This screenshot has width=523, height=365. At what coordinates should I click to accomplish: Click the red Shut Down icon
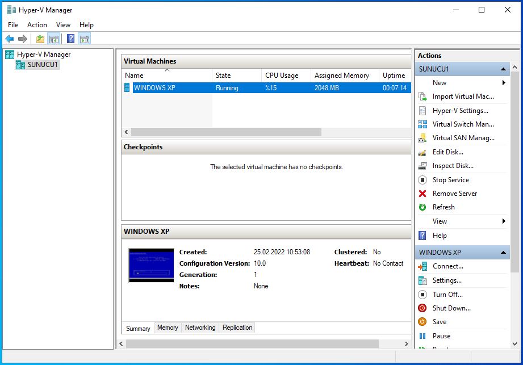click(422, 308)
